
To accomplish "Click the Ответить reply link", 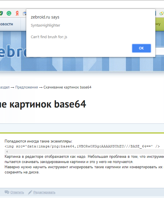I will click(17, 192).
